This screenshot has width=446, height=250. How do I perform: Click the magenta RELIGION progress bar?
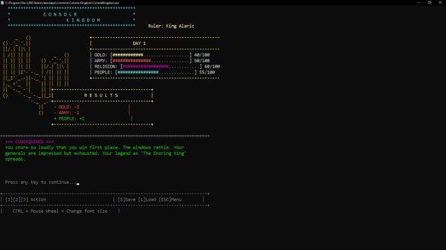pyautogui.click(x=161, y=66)
